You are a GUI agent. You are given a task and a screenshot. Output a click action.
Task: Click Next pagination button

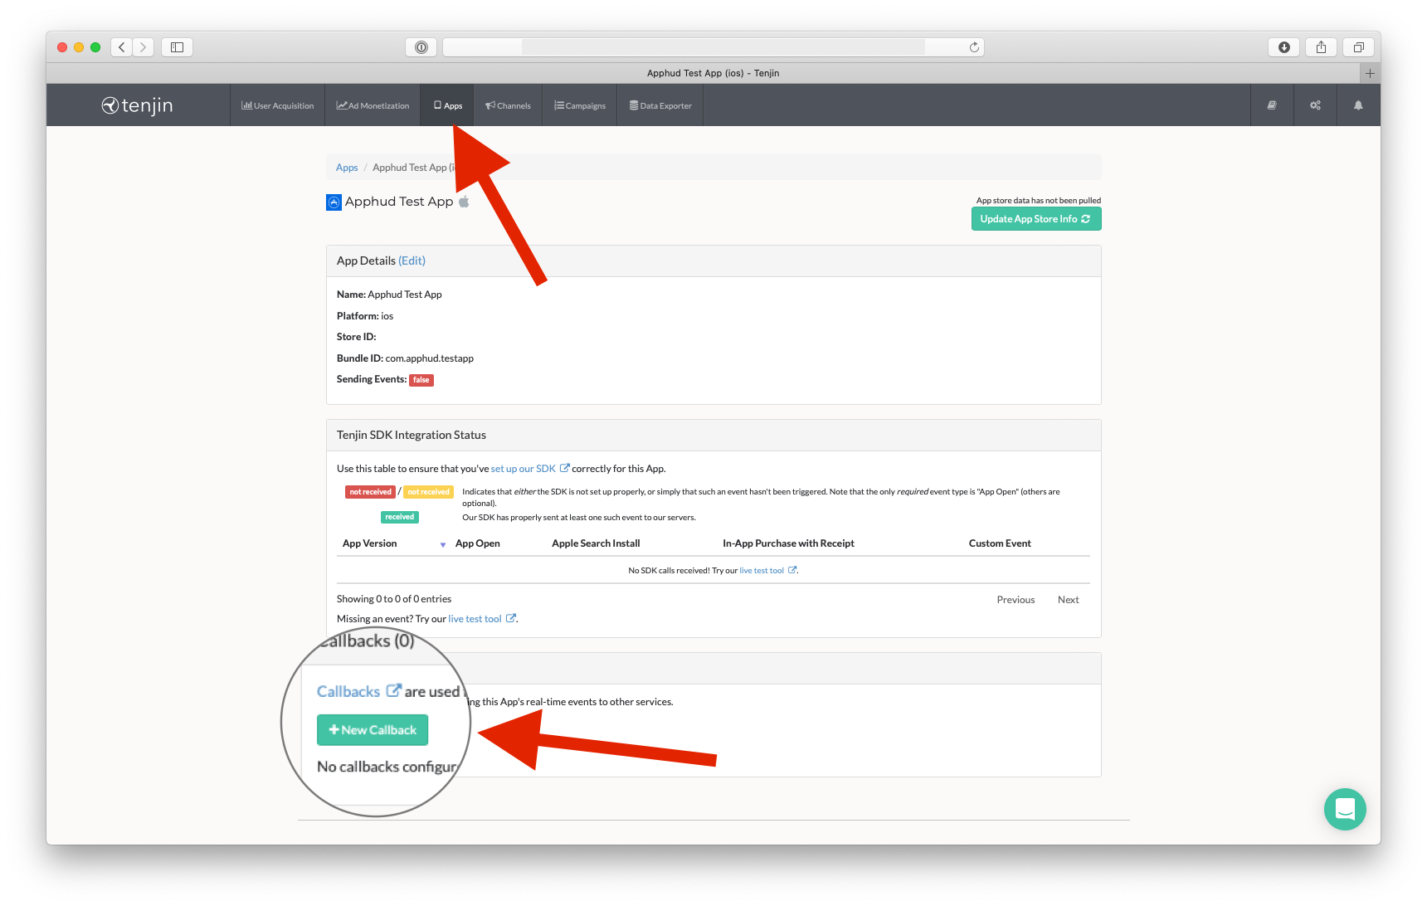point(1068,600)
